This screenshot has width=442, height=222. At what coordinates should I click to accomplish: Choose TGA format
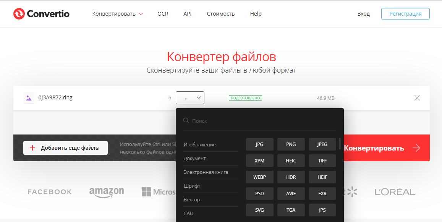pyautogui.click(x=291, y=210)
